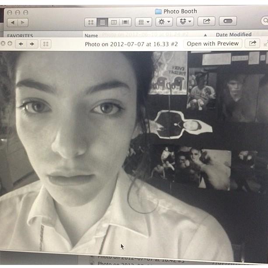Switch Finder to column view
The width and height of the screenshot is (268, 268).
click(114, 22)
